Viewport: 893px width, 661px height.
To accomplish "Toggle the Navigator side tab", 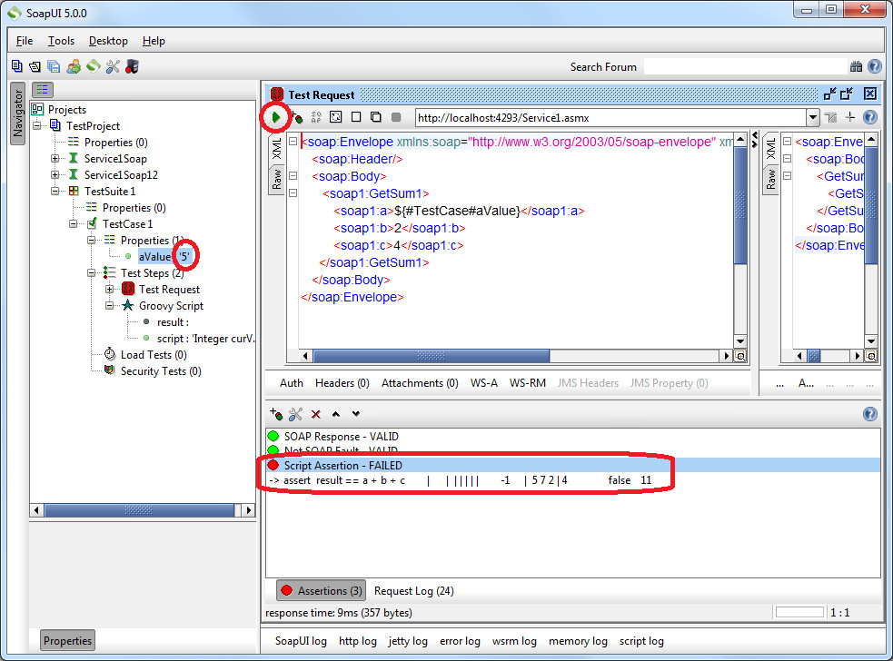I will coord(17,113).
